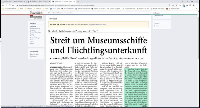
Task: Open Software bookmark folder
Action: point(37,9)
